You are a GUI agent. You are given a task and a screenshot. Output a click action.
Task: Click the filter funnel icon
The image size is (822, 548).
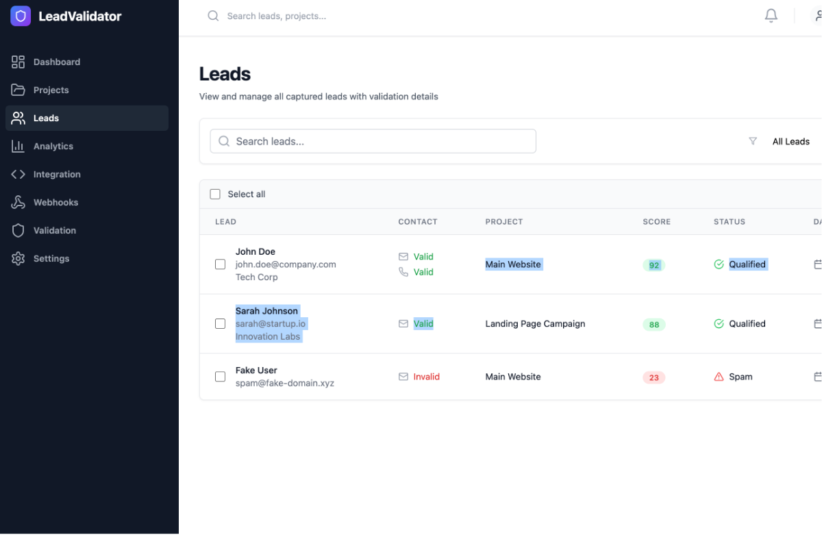[753, 140]
